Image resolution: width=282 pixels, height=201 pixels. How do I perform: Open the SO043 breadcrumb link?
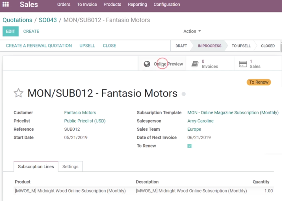(x=48, y=20)
